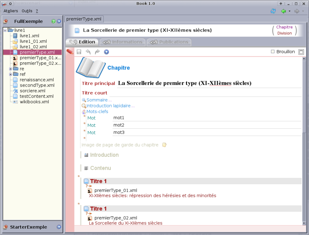The width and height of the screenshot is (309, 235).
Task: Click the refresh icon in the top-right toolbar
Action: pyautogui.click(x=273, y=11)
